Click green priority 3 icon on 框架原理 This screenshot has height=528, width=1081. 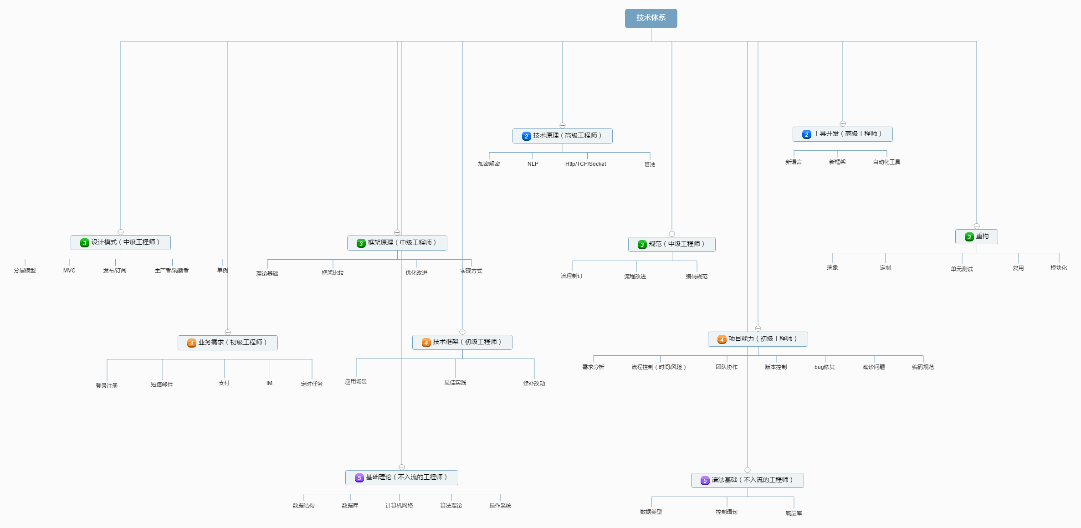pyautogui.click(x=361, y=243)
